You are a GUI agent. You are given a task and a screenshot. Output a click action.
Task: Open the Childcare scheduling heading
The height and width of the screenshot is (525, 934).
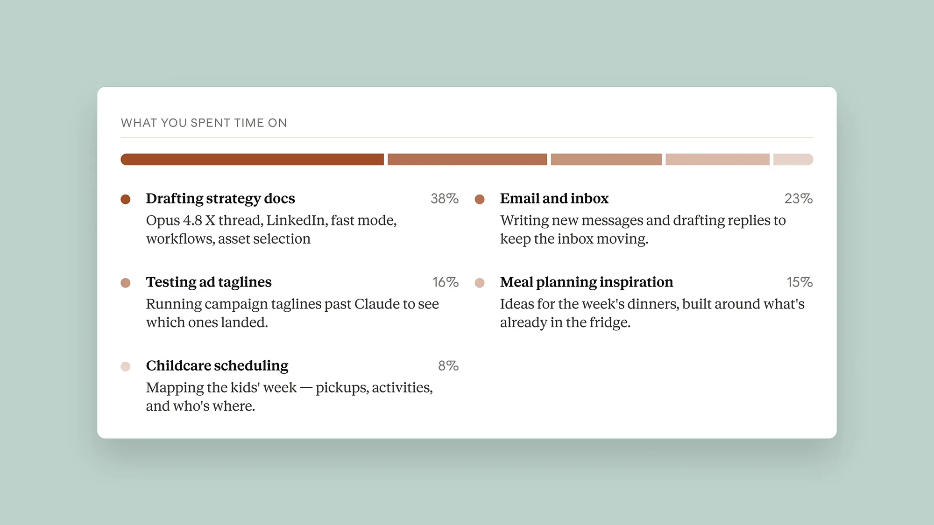[217, 366]
